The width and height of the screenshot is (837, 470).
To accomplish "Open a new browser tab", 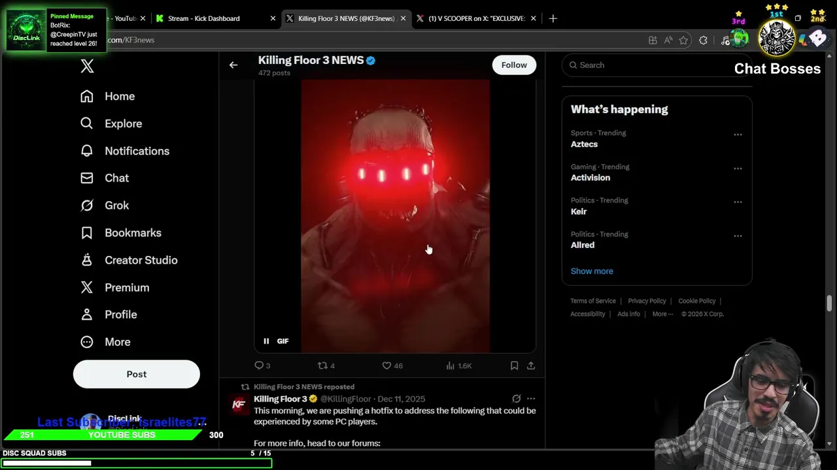I will [x=553, y=18].
